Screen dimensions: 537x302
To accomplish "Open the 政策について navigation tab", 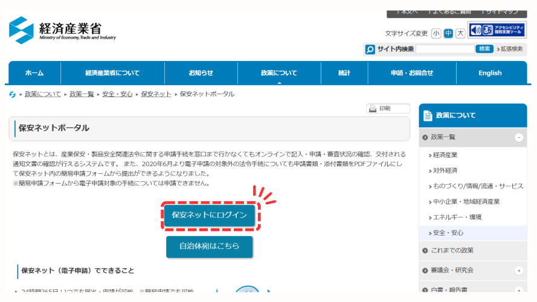I will point(278,73).
